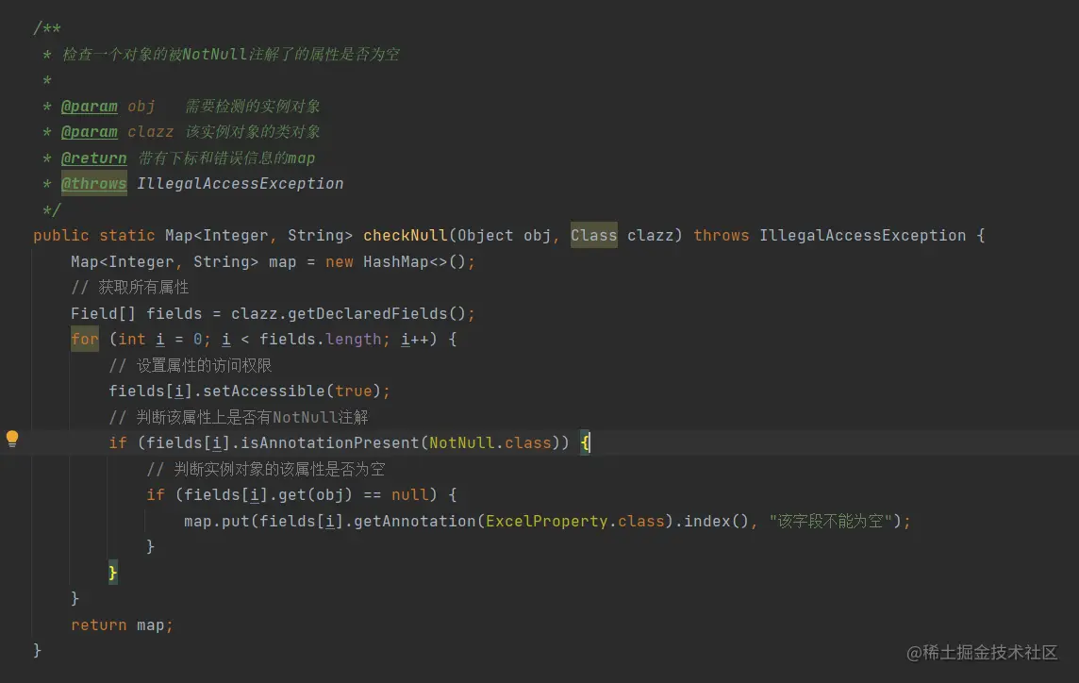Click 'getDeclaredFields' method call
Viewport: 1079px width, 683px height.
368,314
